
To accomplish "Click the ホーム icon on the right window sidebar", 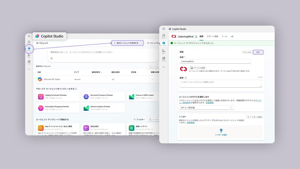I will coord(164,36).
